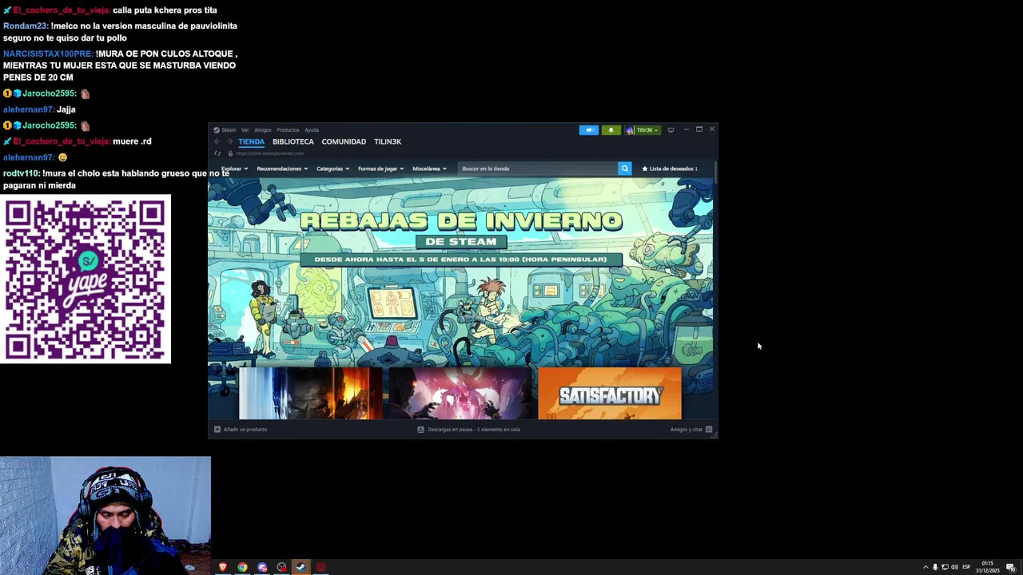Go back with the Steam back arrow
Viewport: 1023px width, 575px height.
coord(217,141)
